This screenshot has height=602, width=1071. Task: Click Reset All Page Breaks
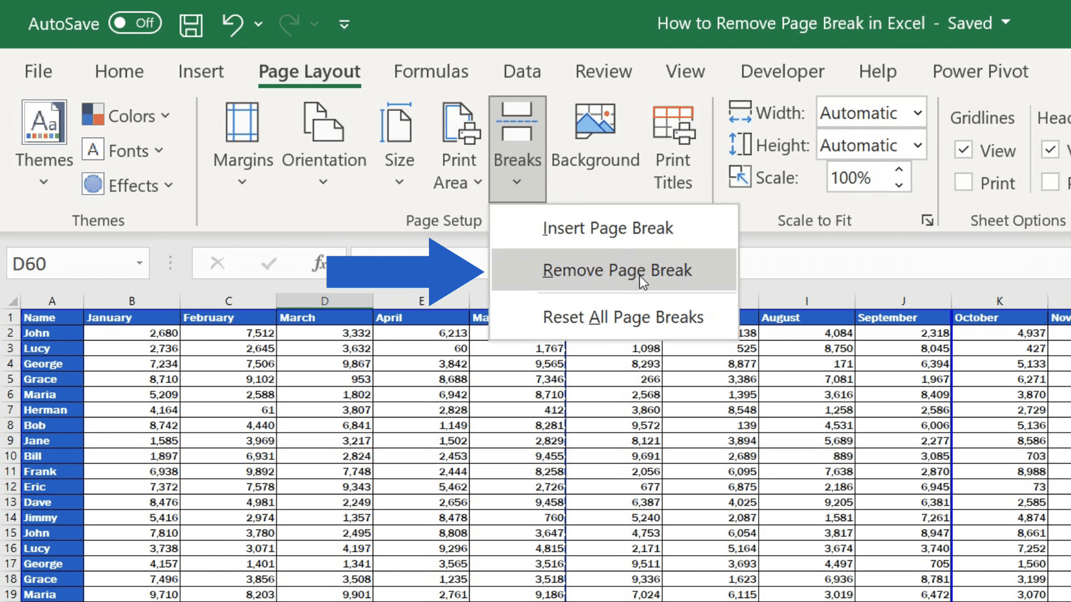click(x=623, y=317)
